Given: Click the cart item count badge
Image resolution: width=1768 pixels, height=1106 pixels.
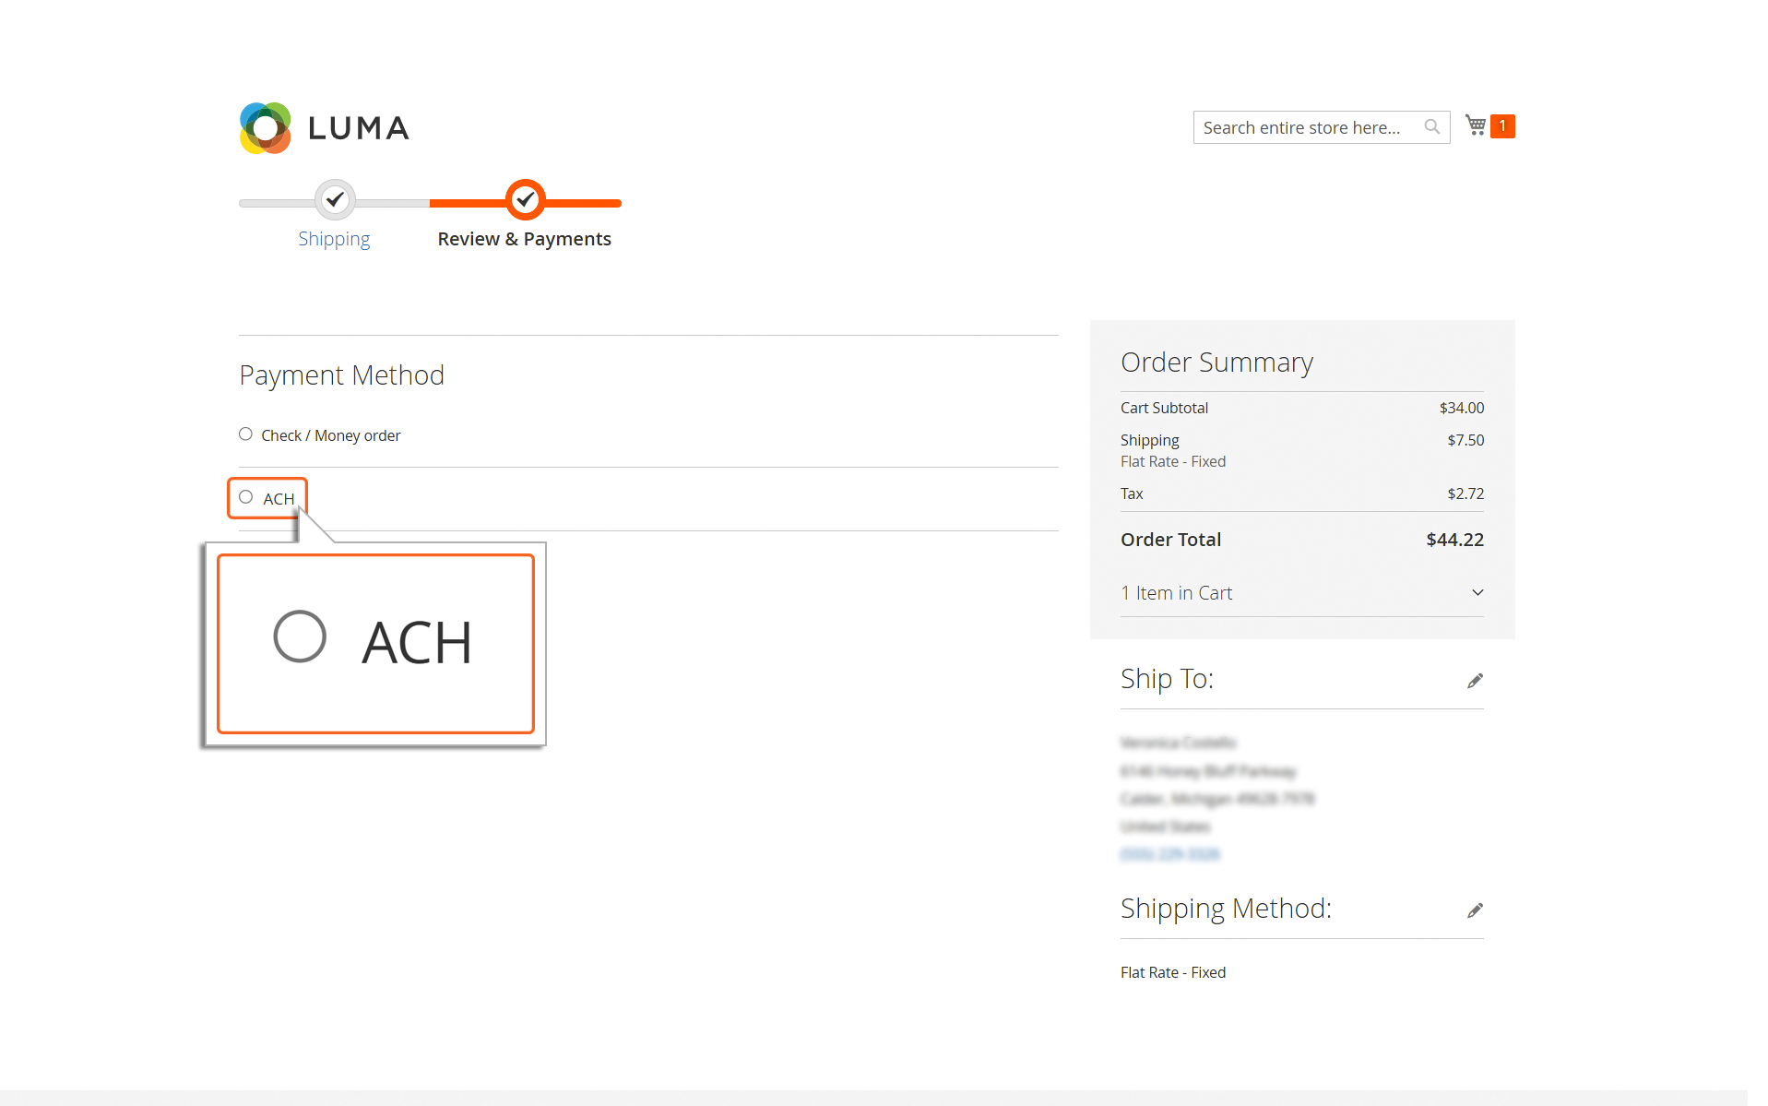Looking at the screenshot, I should tap(1502, 126).
